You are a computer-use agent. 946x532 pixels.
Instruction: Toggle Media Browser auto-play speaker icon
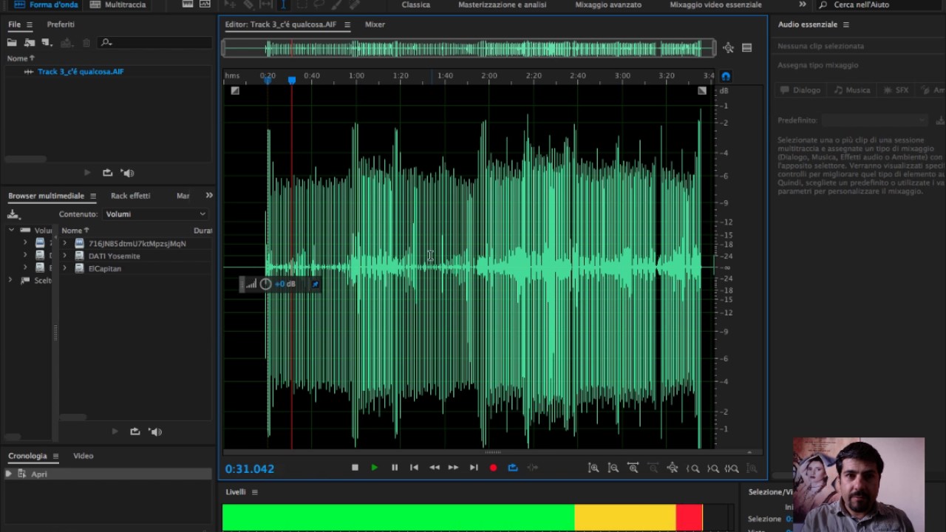(x=155, y=432)
